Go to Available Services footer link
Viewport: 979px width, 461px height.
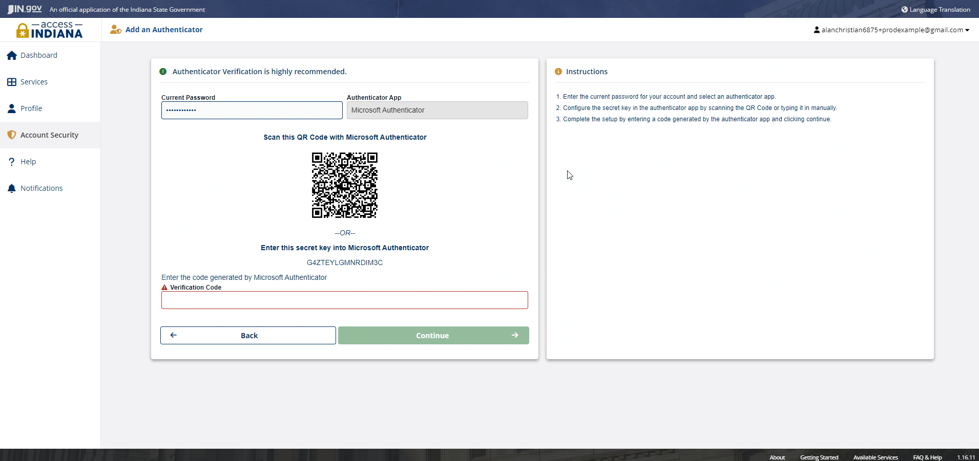875,457
